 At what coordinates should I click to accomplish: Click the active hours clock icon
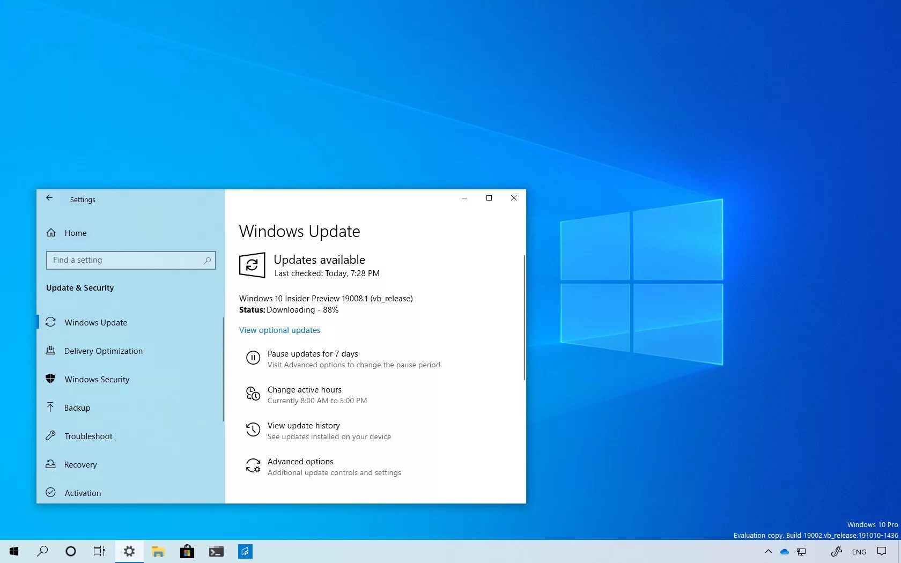tap(253, 394)
